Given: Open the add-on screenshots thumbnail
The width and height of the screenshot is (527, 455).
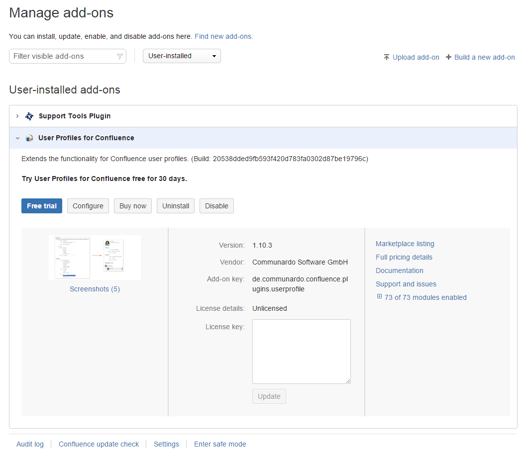Looking at the screenshot, I should (95, 258).
